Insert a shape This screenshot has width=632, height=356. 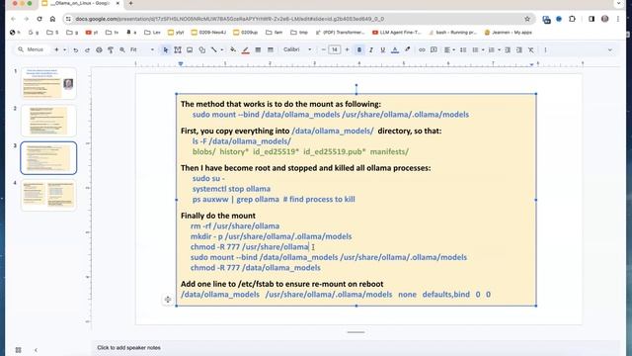pyautogui.click(x=201, y=50)
